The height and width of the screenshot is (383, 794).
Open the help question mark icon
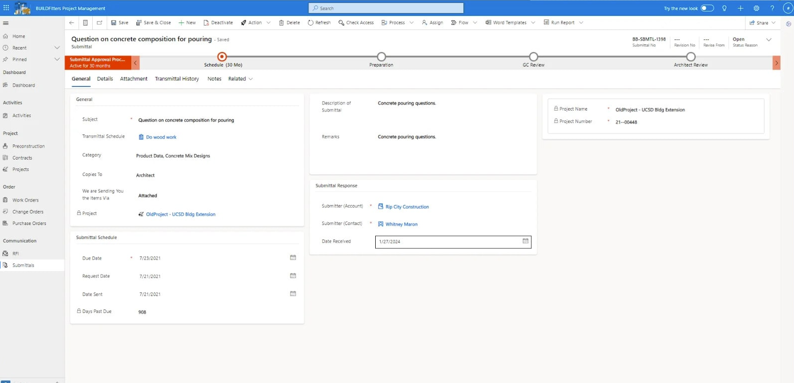[x=772, y=8]
